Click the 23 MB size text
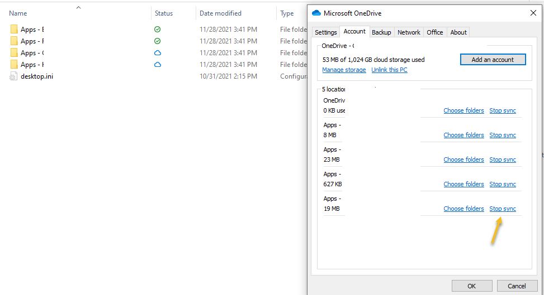 click(x=332, y=159)
